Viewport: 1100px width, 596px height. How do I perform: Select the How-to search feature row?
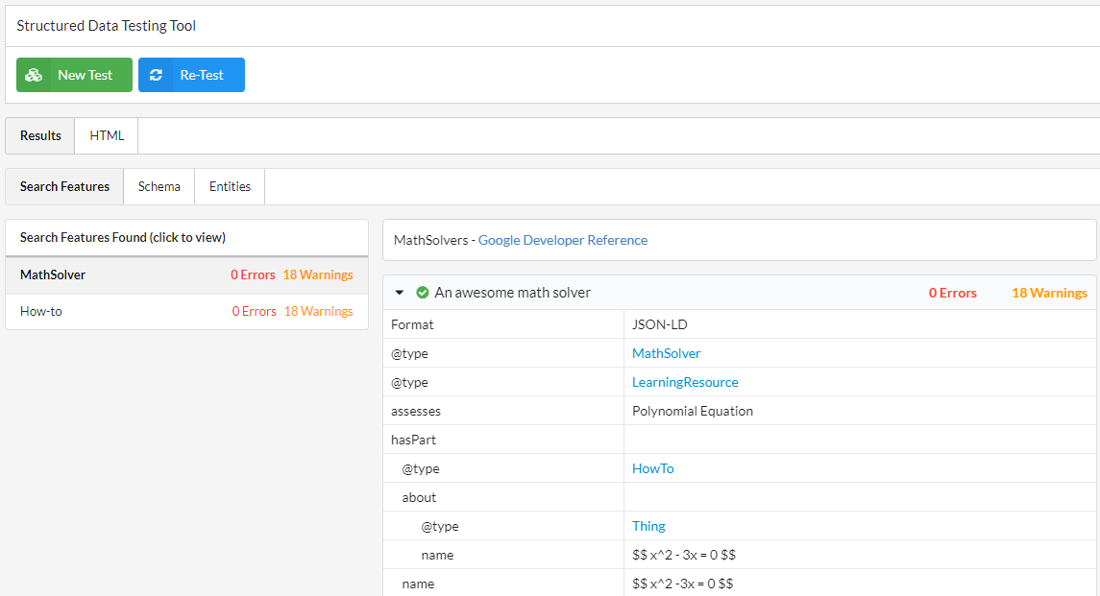(186, 311)
